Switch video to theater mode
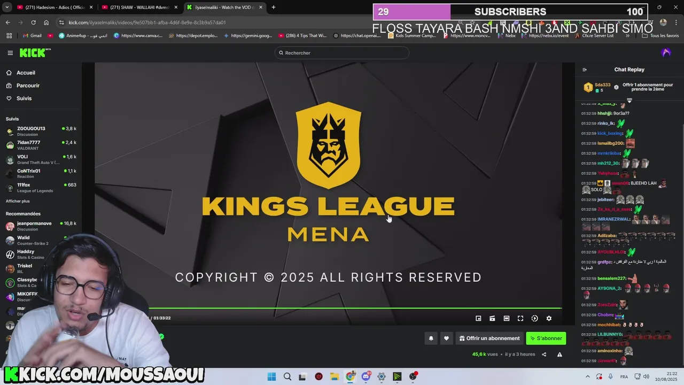Image resolution: width=684 pixels, height=385 pixels. point(506,318)
